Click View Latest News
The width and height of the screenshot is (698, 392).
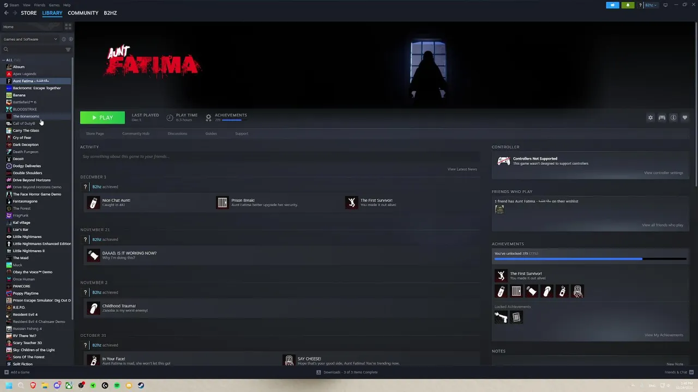tap(462, 169)
